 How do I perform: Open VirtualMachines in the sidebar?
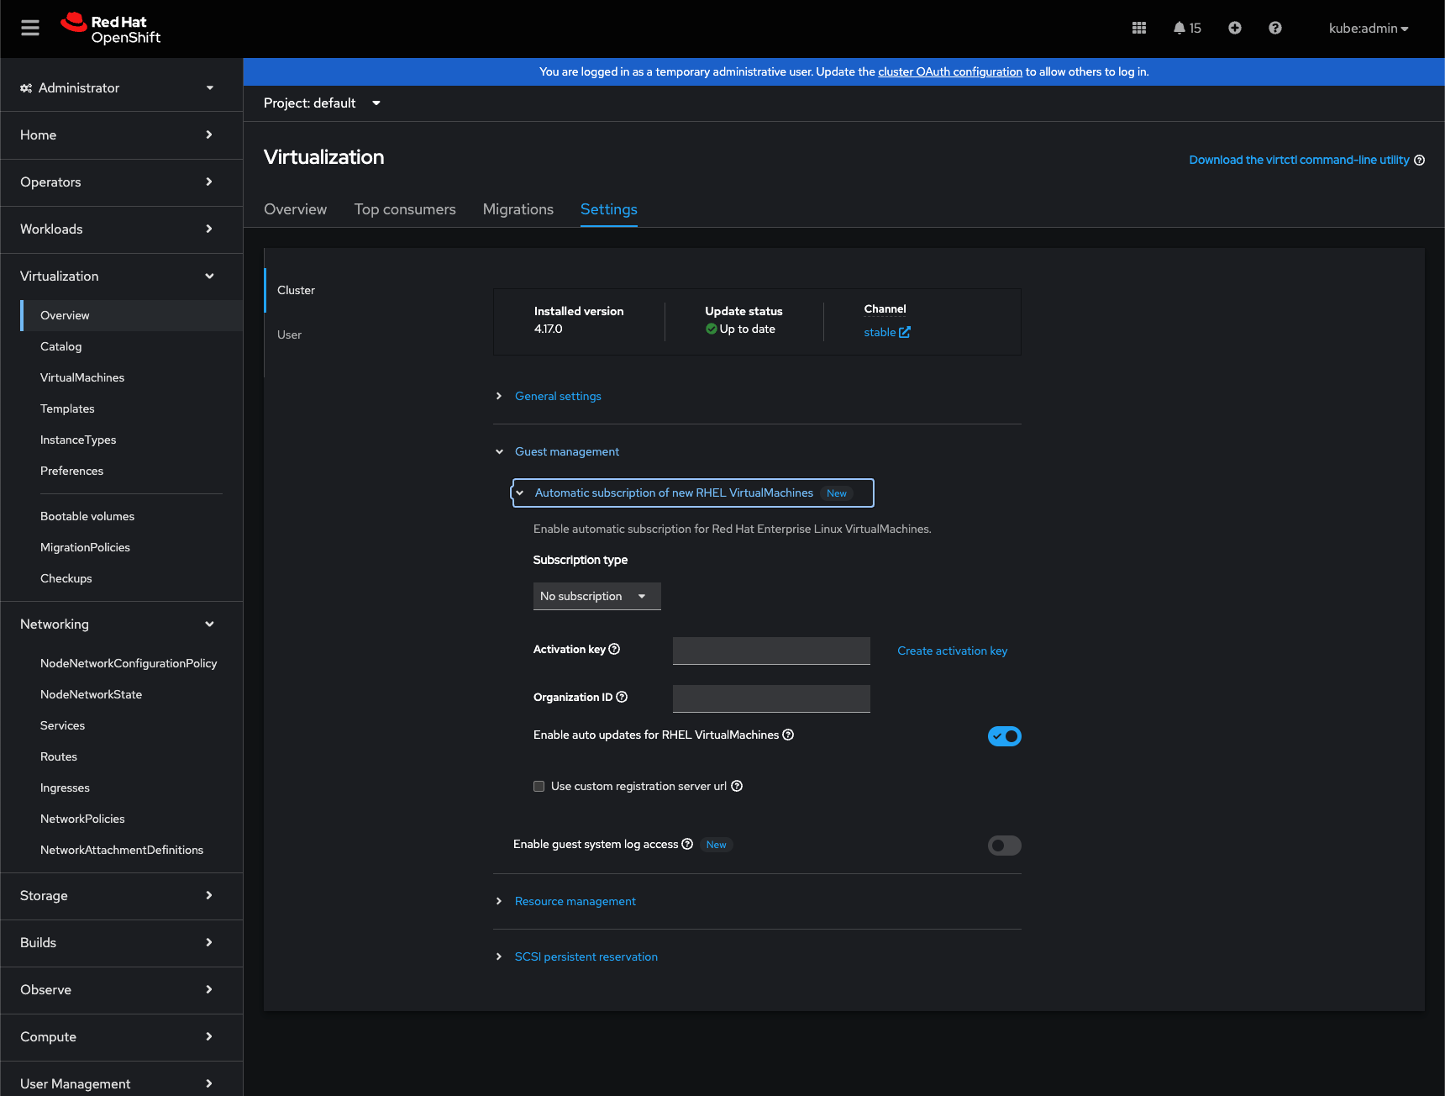click(x=82, y=377)
